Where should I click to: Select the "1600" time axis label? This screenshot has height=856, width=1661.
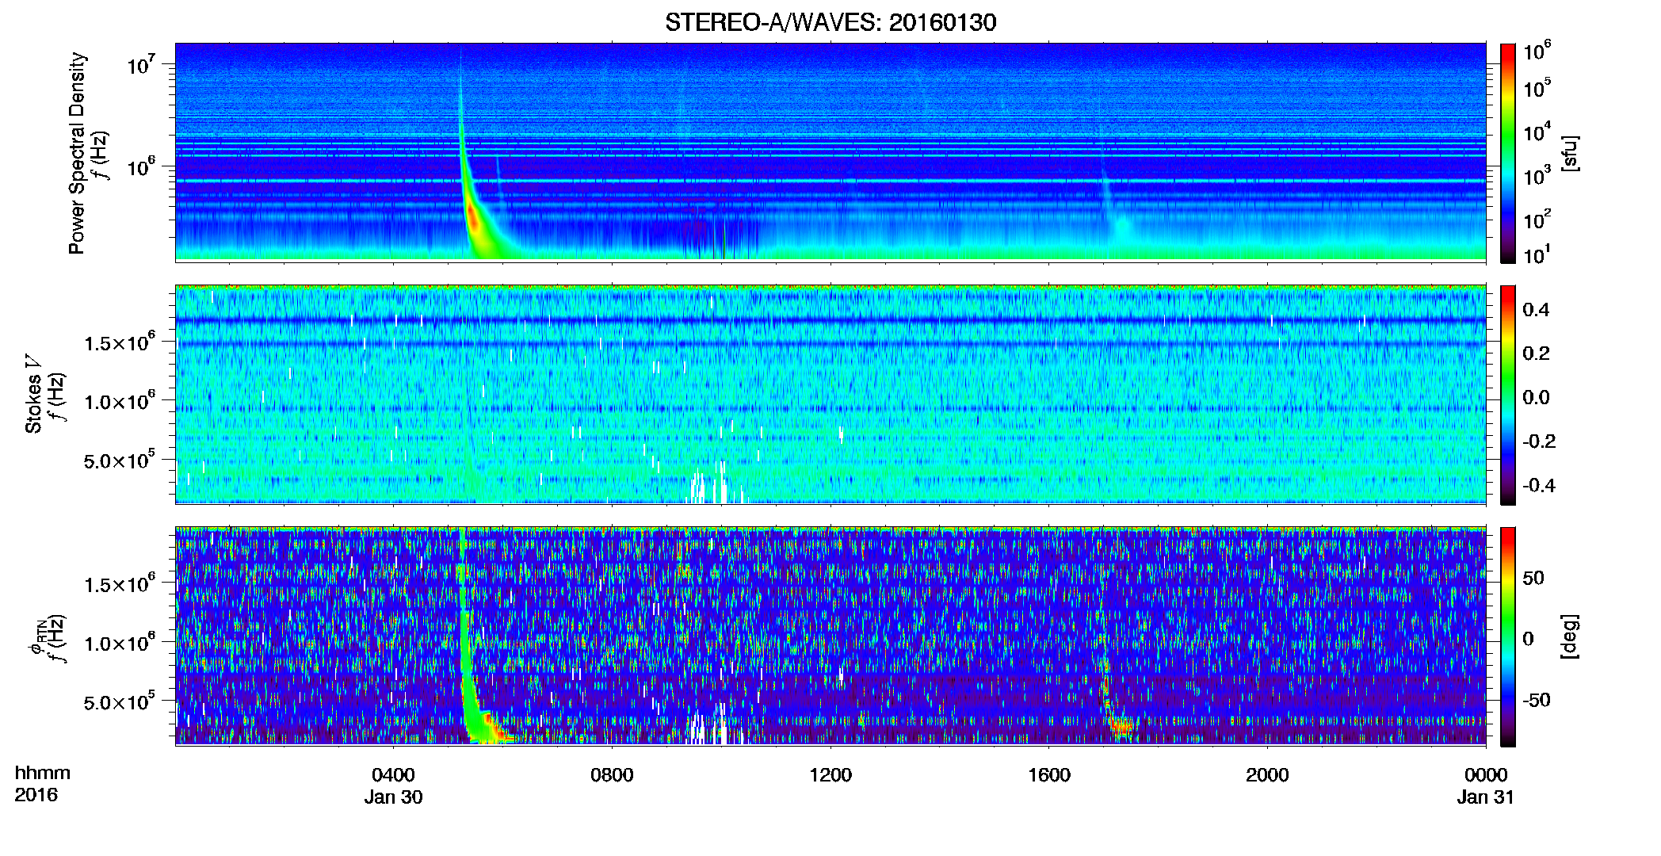[x=1049, y=774]
